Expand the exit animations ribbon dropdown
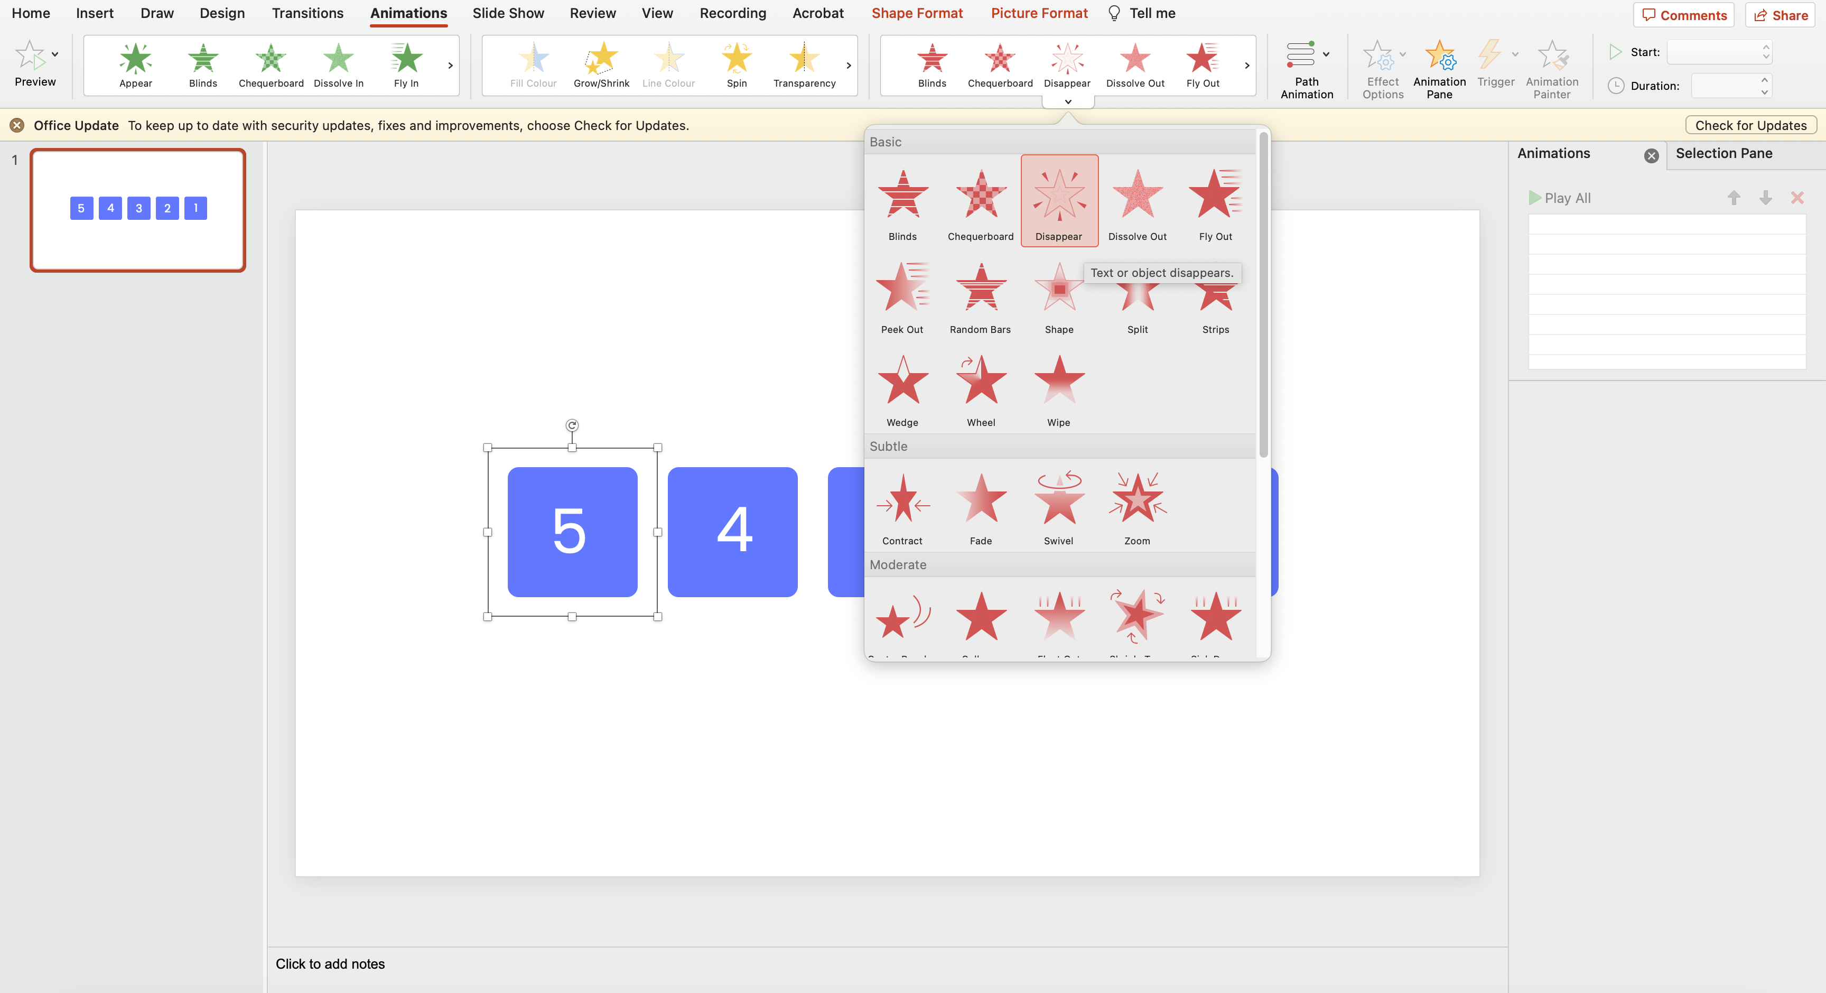Screen dimensions: 1826x993 click(x=1067, y=103)
